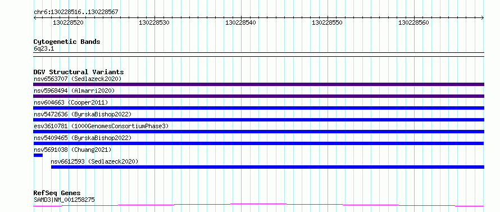500x212 pixels.
Task: Click the purple bar under nsv5968494
Action: point(258,96)
